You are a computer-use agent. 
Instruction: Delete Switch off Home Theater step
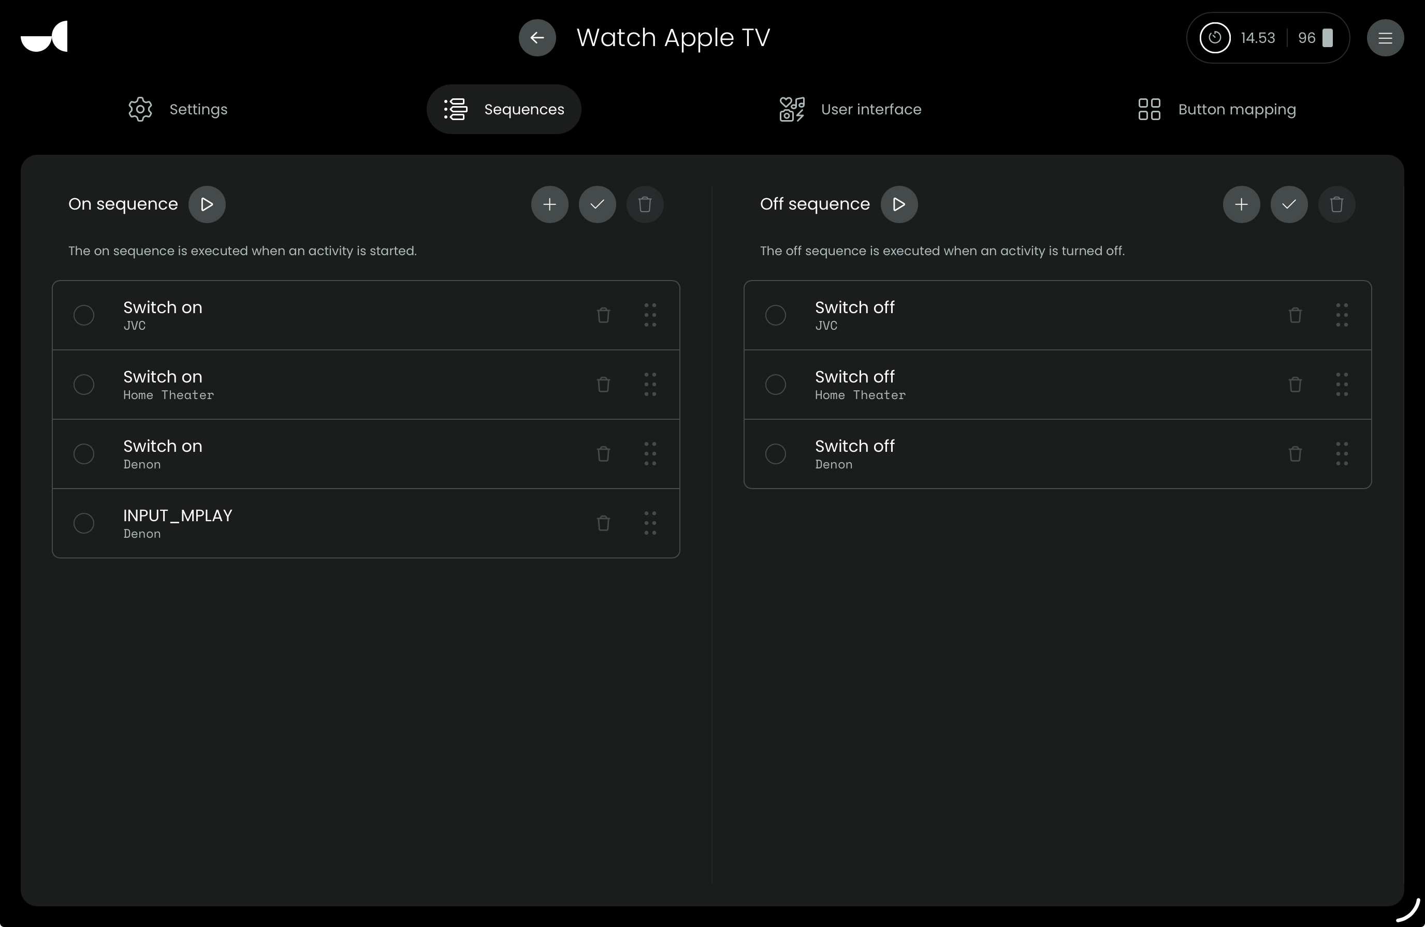pos(1295,384)
